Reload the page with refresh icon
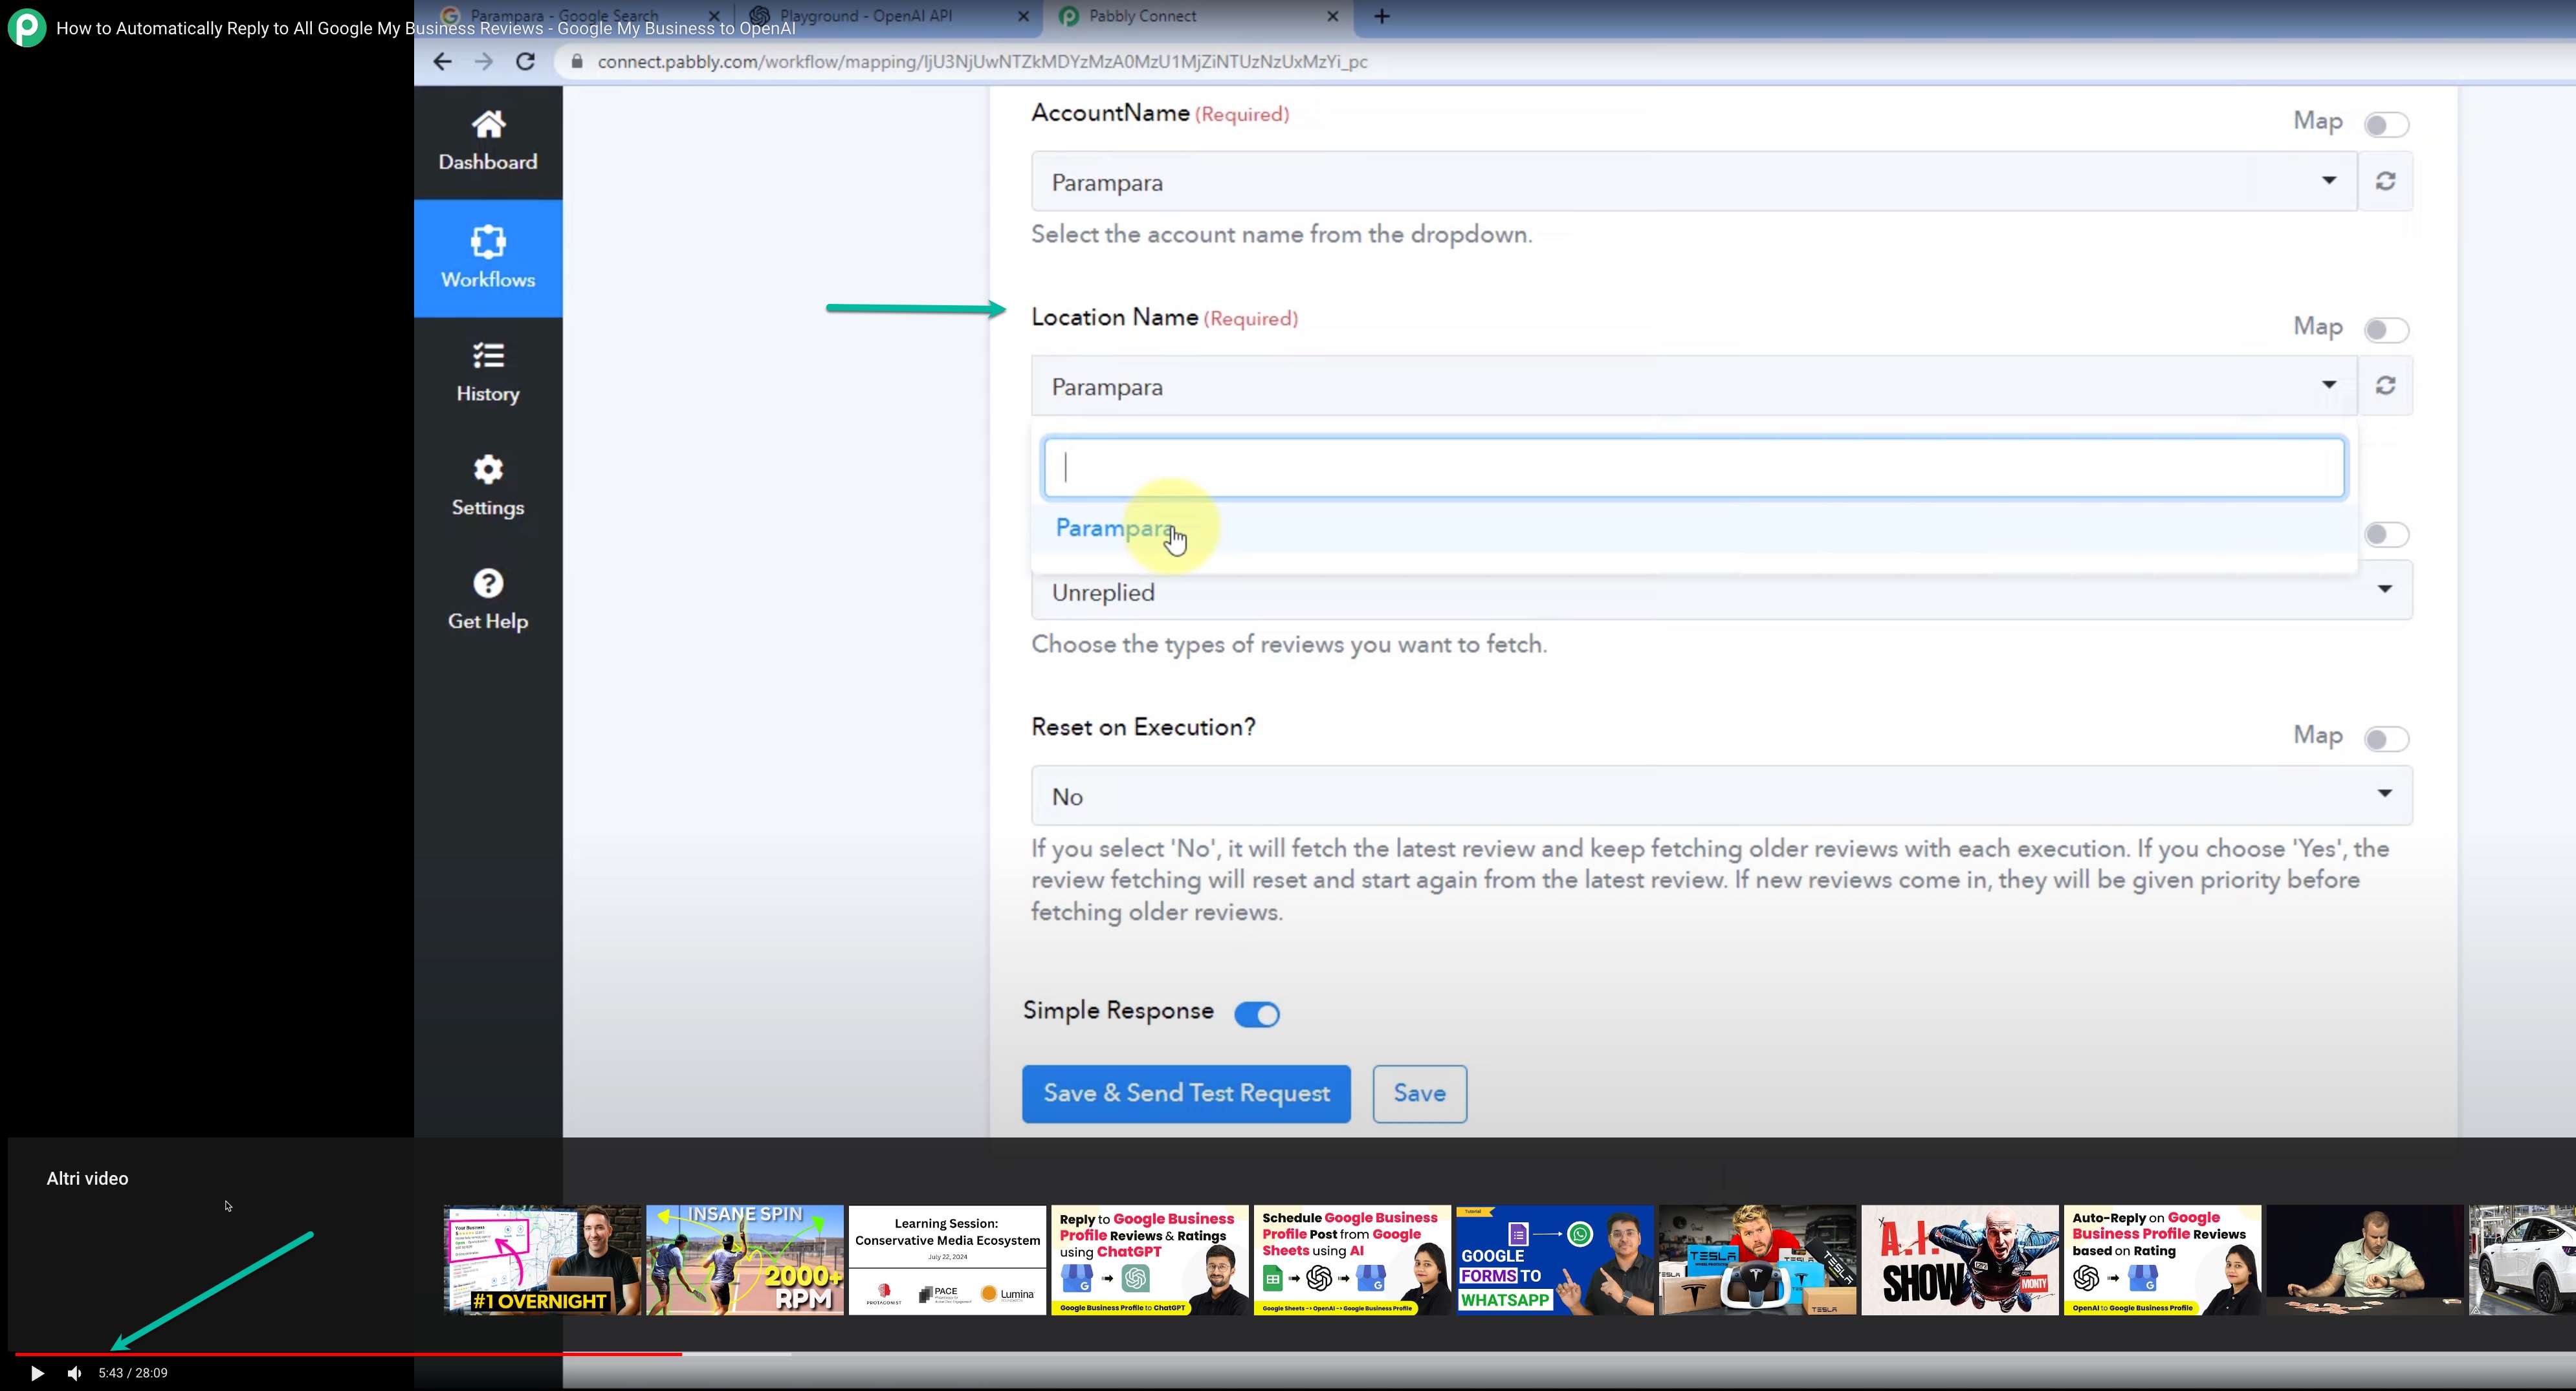 coord(525,62)
